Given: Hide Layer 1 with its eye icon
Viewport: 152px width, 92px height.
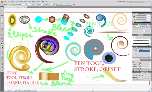Looking at the screenshot, I should point(133,51).
